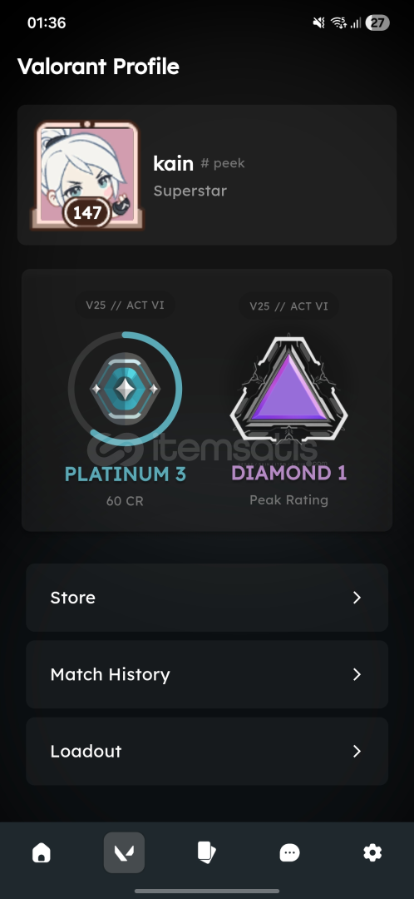The image size is (414, 899).
Task: Open the Loadout row
Action: coord(207,751)
